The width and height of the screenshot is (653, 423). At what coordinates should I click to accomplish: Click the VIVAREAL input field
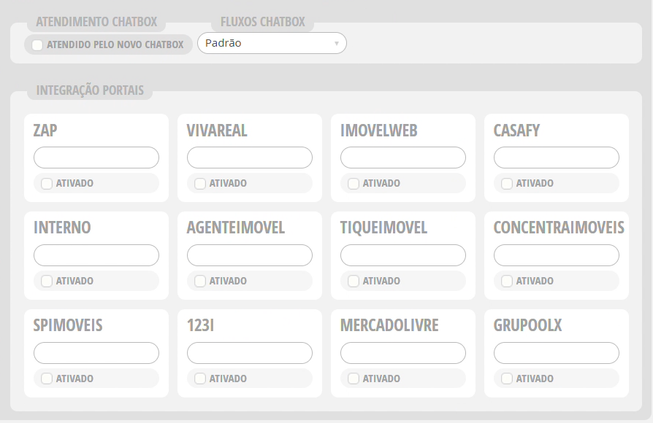pyautogui.click(x=250, y=158)
